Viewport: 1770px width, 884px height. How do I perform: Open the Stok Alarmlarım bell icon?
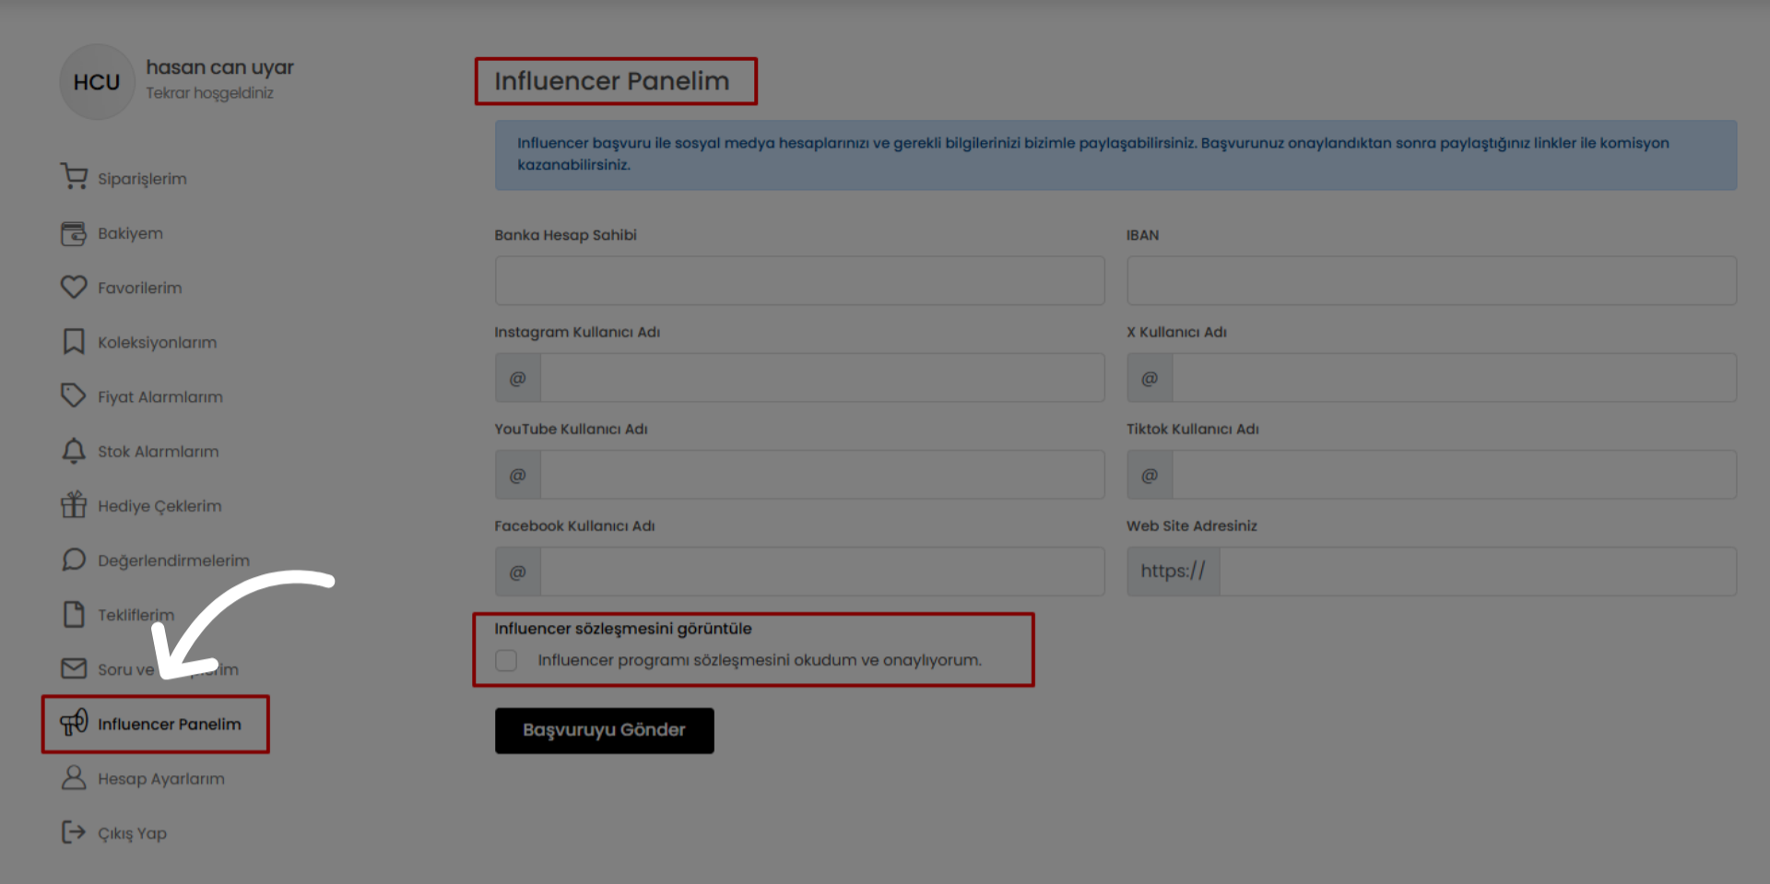tap(74, 451)
